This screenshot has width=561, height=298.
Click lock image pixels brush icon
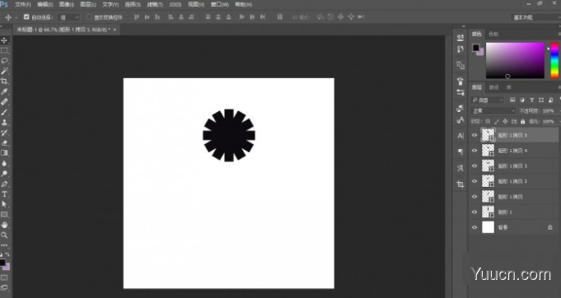pyautogui.click(x=496, y=122)
